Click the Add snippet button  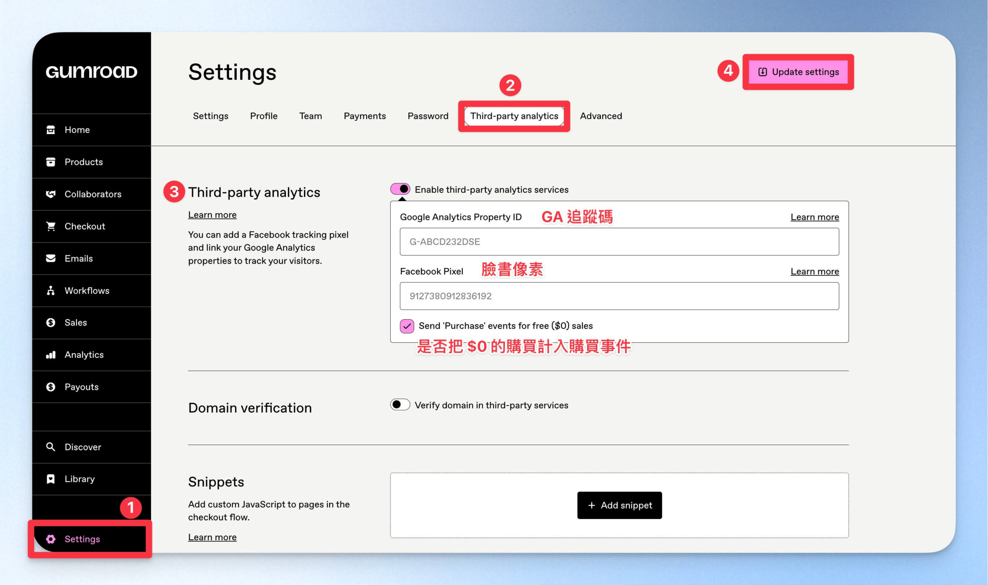[x=619, y=505]
